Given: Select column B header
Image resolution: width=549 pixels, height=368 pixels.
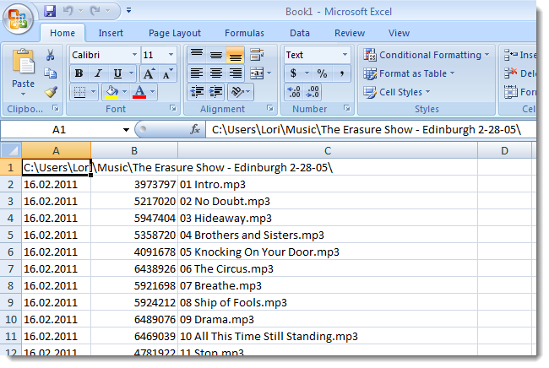Looking at the screenshot, I should click(134, 151).
